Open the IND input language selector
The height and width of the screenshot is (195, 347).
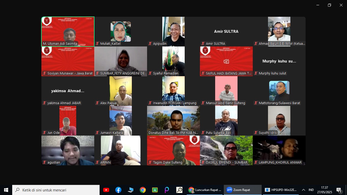pyautogui.click(x=311, y=190)
